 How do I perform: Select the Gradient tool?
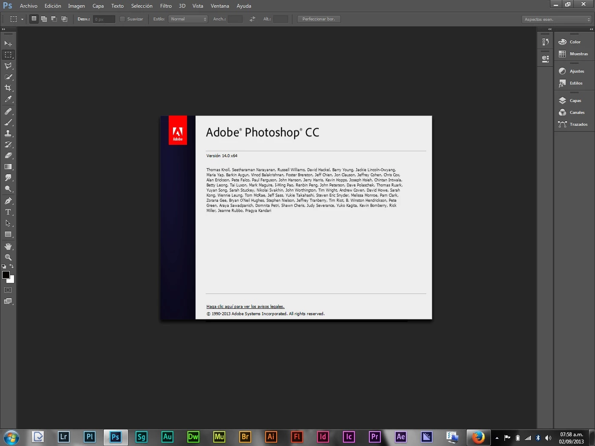pos(8,167)
